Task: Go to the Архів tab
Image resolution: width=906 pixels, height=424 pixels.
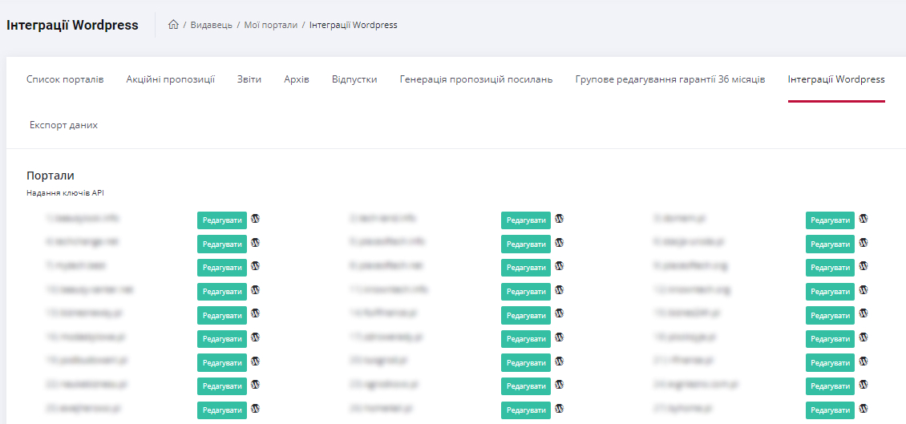Action: [297, 79]
